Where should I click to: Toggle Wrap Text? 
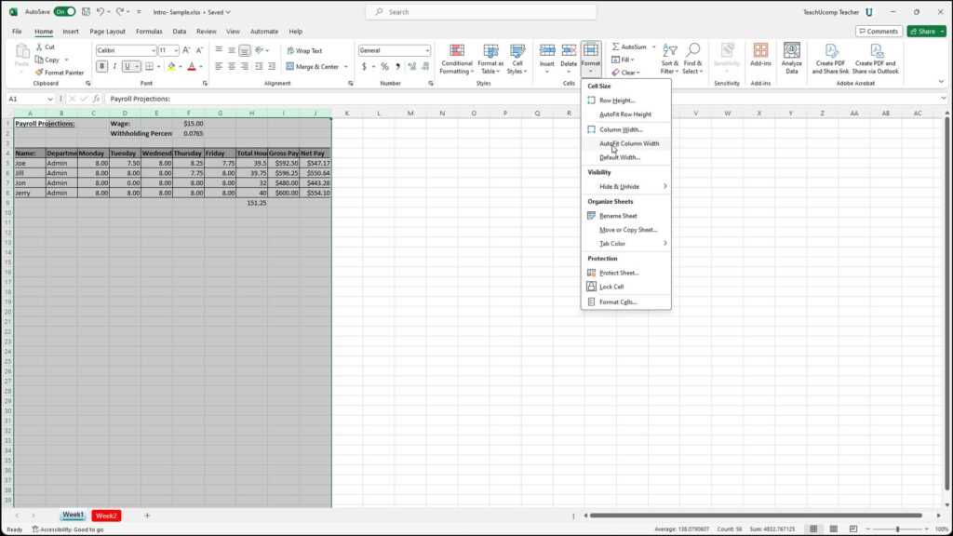point(305,51)
